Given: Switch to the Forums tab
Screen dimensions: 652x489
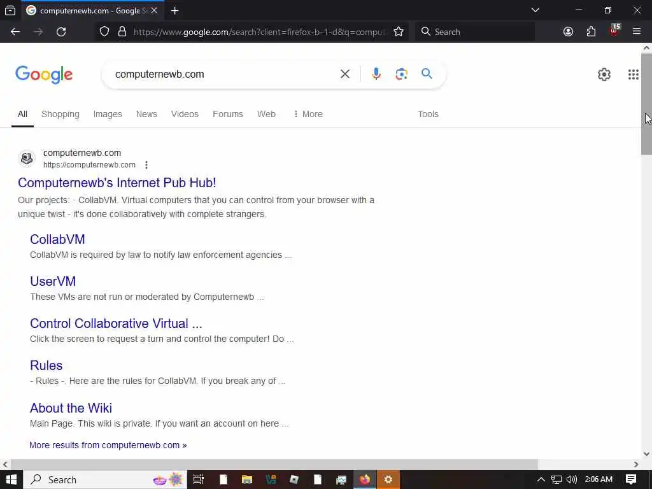Looking at the screenshot, I should click(x=228, y=114).
